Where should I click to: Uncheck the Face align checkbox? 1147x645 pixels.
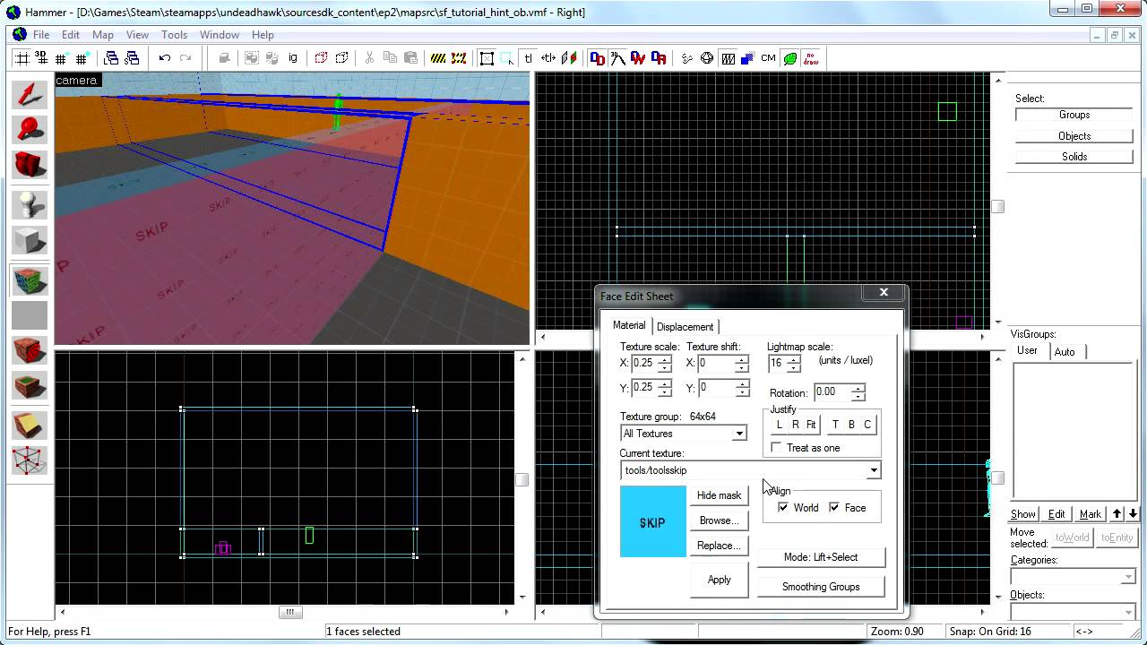pos(834,508)
